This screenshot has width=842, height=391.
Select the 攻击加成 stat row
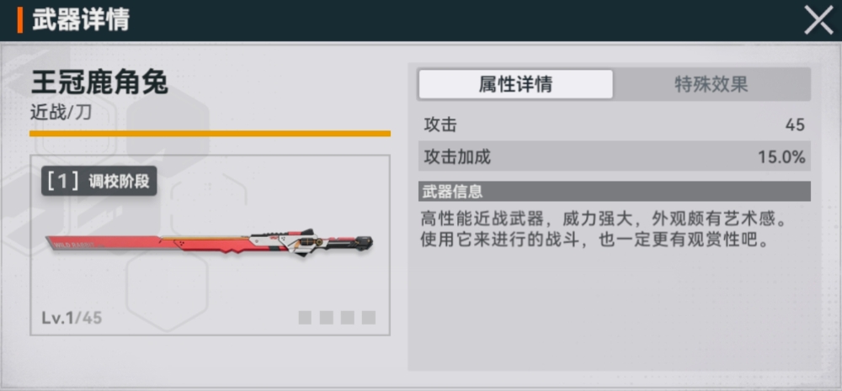coord(614,156)
